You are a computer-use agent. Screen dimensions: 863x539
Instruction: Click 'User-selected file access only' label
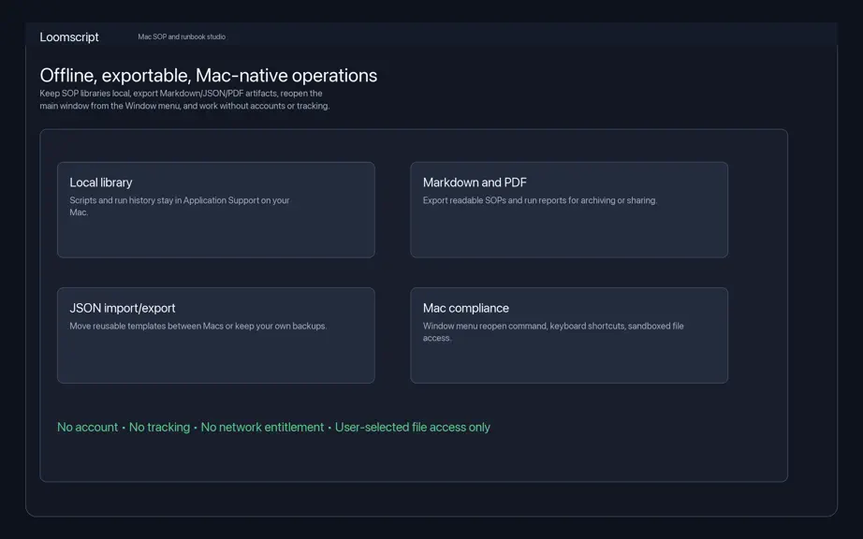coord(412,428)
